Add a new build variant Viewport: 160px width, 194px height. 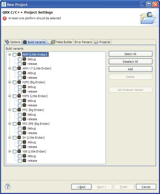[130, 69]
